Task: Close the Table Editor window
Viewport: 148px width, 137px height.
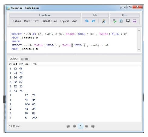Action: pyautogui.click(x=137, y=7)
